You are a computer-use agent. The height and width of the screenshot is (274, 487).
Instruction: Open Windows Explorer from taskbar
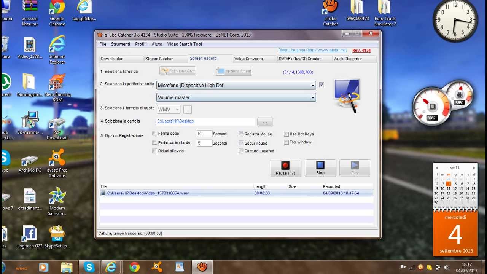pyautogui.click(x=66, y=268)
